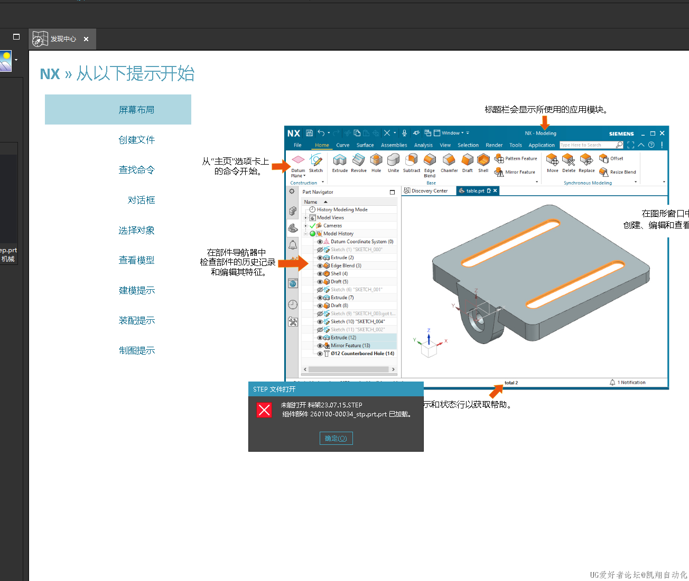Close the 发现中心 tab

(86, 39)
